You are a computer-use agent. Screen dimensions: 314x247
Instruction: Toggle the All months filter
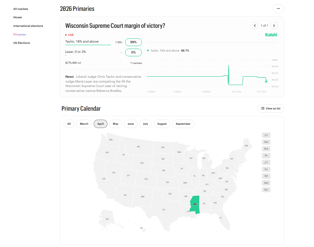pyautogui.click(x=69, y=124)
